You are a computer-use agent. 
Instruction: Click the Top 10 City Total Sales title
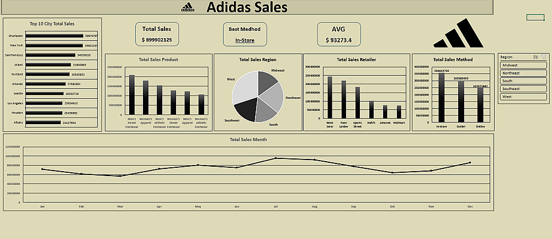click(x=52, y=24)
